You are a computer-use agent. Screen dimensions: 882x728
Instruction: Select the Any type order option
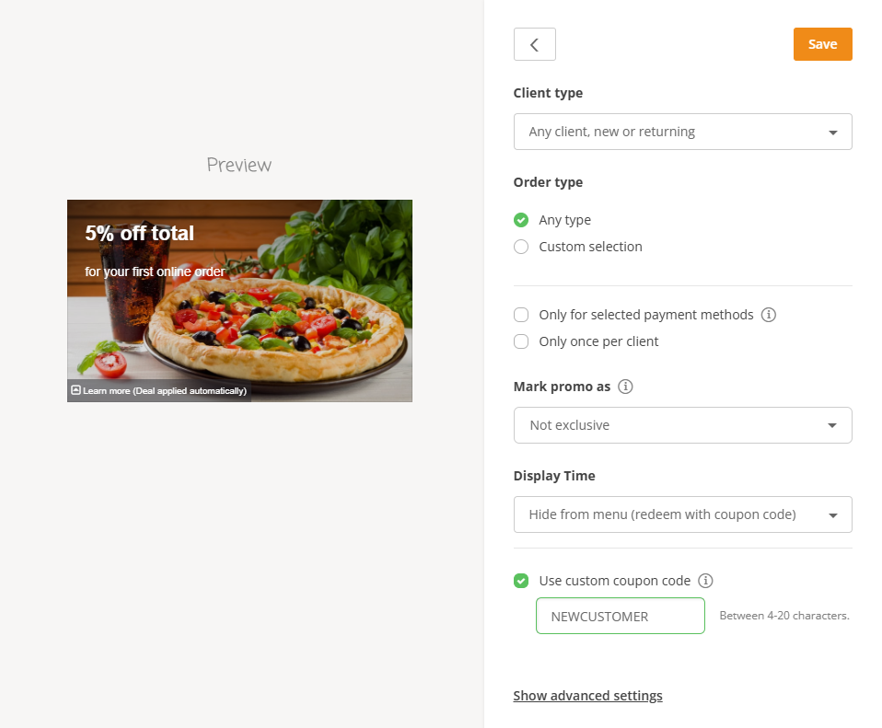[x=521, y=220]
